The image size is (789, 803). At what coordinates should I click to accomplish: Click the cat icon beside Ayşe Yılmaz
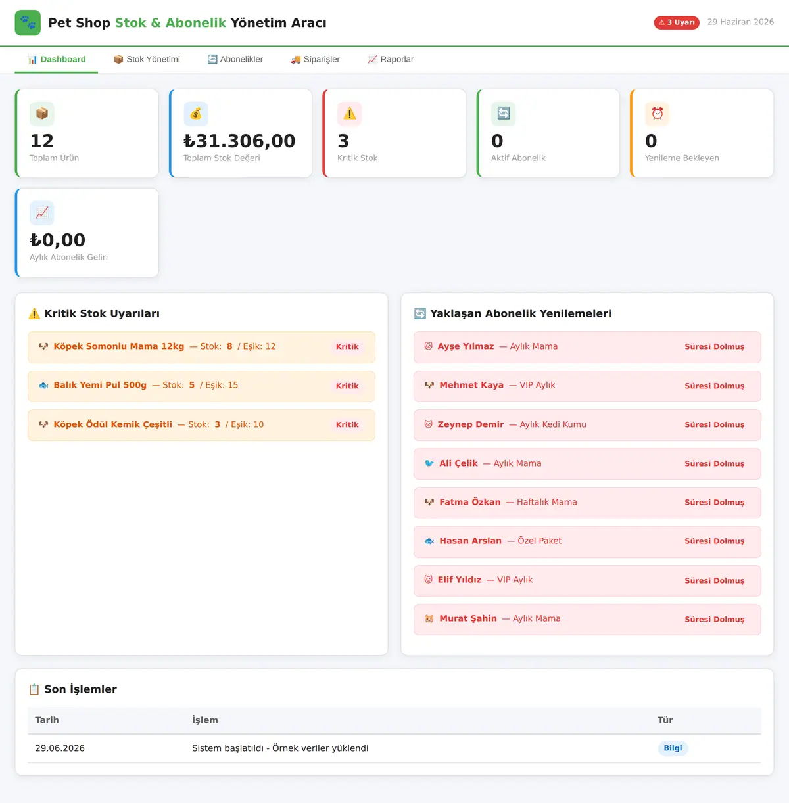coord(429,346)
